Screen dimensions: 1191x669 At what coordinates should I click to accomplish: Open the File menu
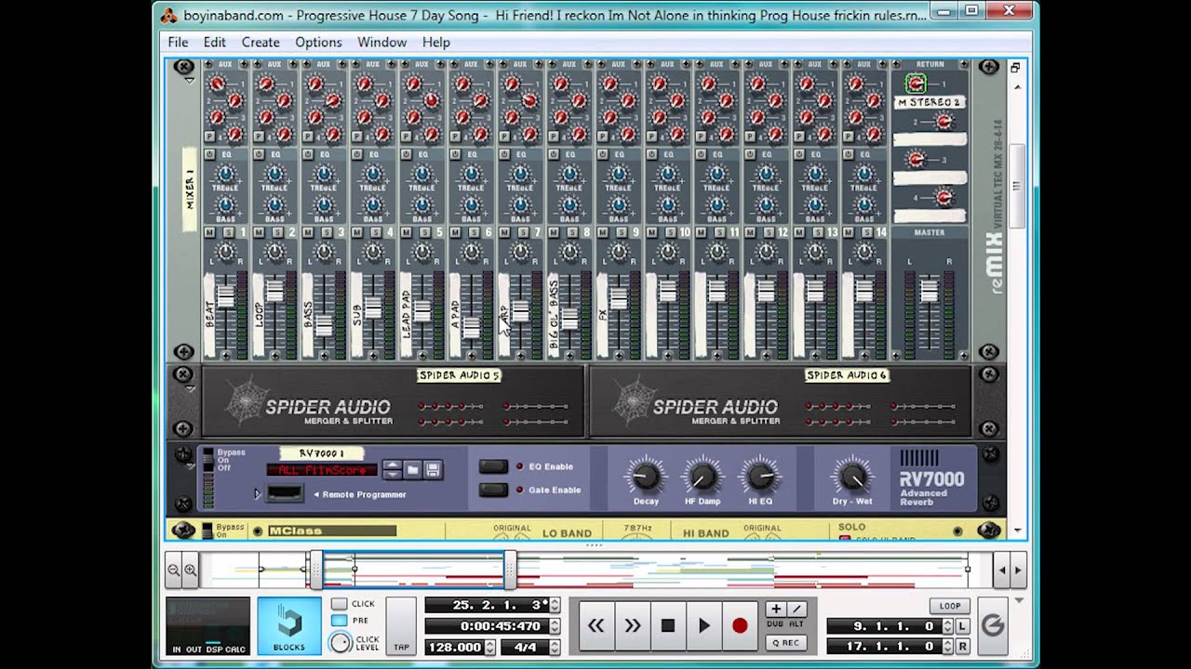point(178,42)
